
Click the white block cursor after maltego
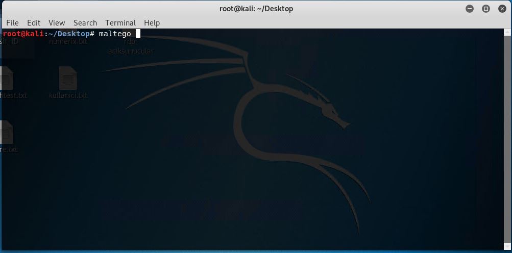[x=138, y=34]
